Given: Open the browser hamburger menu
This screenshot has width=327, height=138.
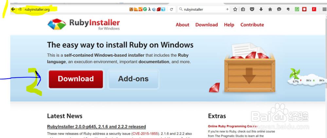Looking at the screenshot, I should point(324,9).
